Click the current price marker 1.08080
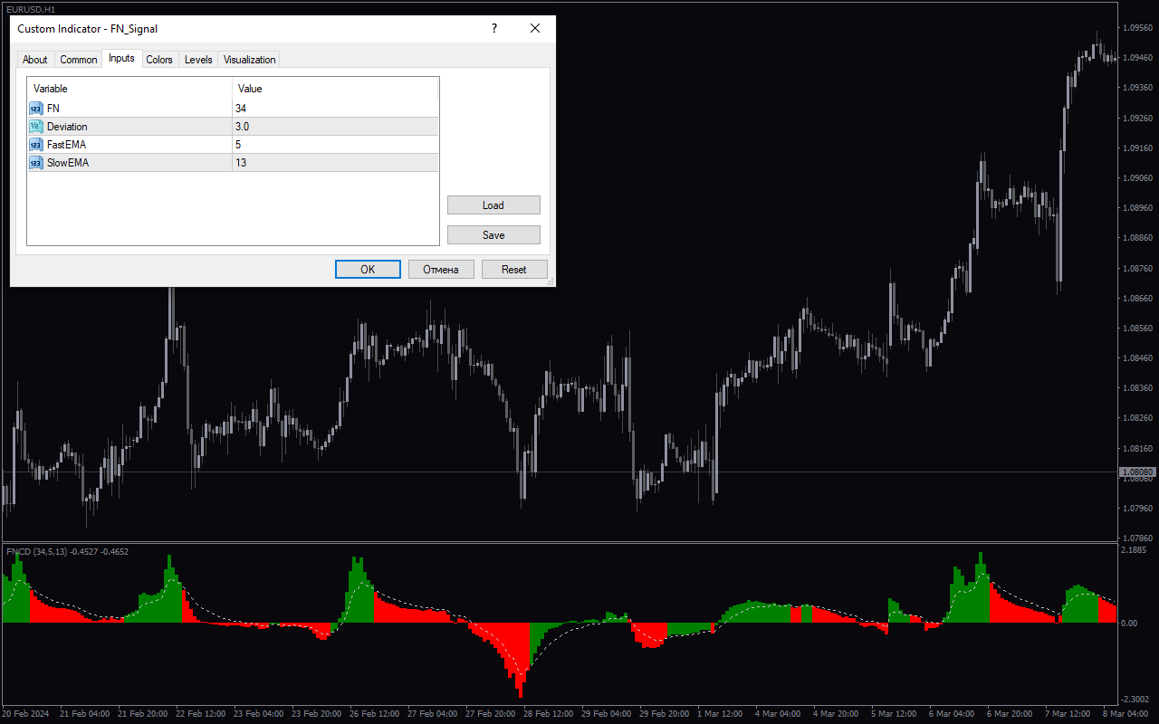This screenshot has height=724, width=1159. [x=1137, y=472]
